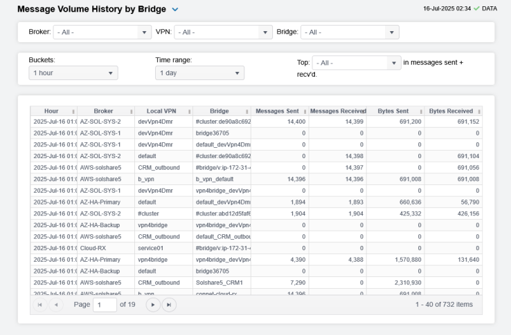511x335 pixels.
Task: Expand the Bridge filter dropdown
Action: coord(350,32)
